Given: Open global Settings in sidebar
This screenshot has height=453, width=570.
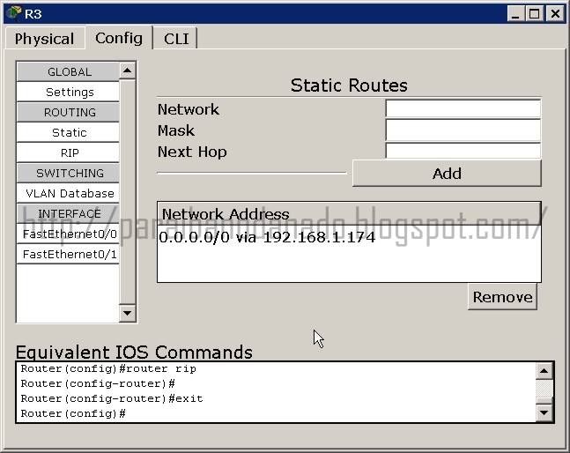Looking at the screenshot, I should coord(68,92).
